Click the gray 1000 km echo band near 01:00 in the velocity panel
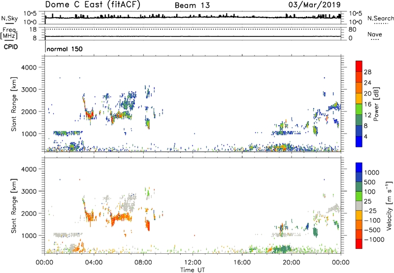 pyautogui.click(x=67, y=235)
